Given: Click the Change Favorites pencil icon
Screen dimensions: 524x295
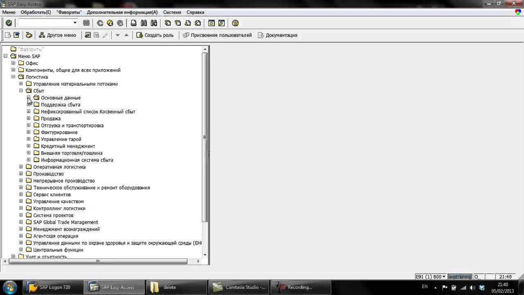Looking at the screenshot, I should click(105, 35).
